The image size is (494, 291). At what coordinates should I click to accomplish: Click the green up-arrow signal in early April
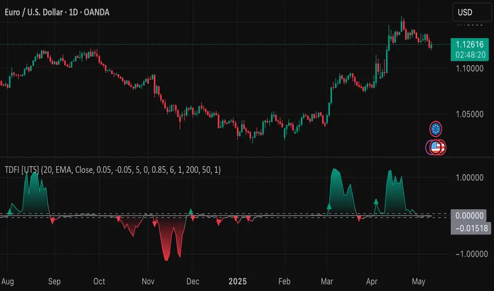(x=376, y=202)
